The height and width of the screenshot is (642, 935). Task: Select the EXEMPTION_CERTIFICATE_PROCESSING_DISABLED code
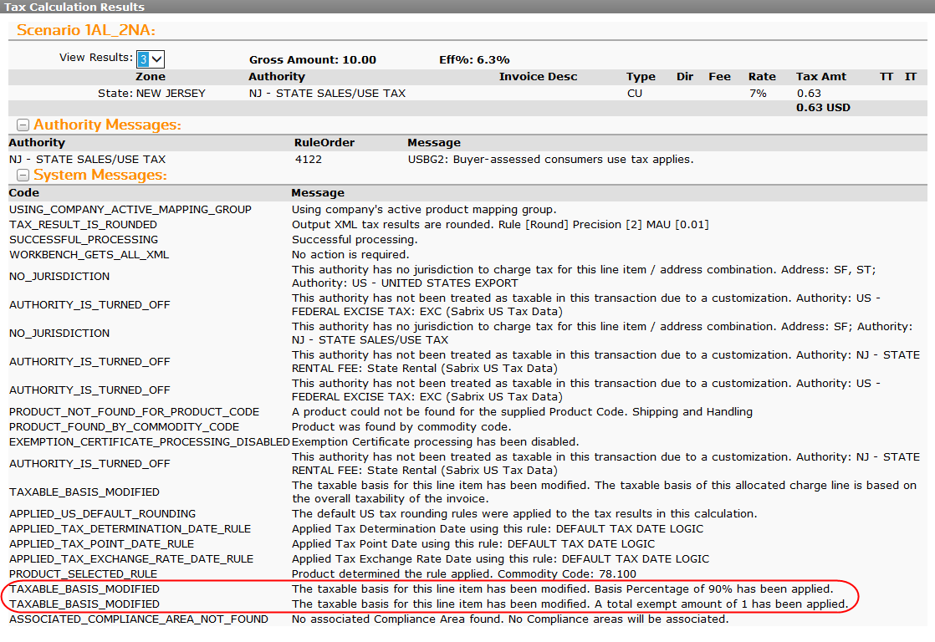tap(149, 442)
